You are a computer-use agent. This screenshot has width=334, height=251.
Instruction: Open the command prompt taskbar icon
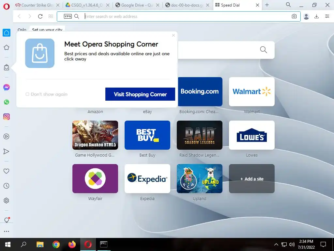click(x=104, y=244)
